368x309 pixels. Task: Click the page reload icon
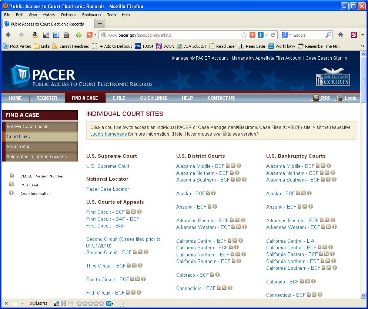coord(273,35)
